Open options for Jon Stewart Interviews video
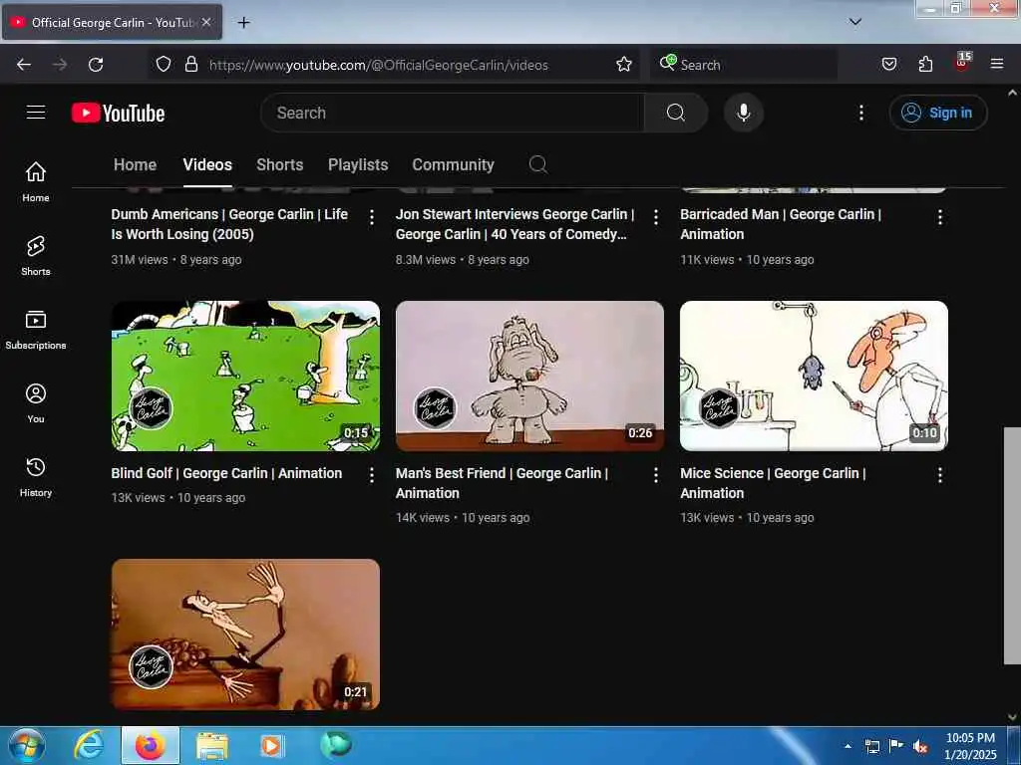The height and width of the screenshot is (765, 1021). (656, 217)
